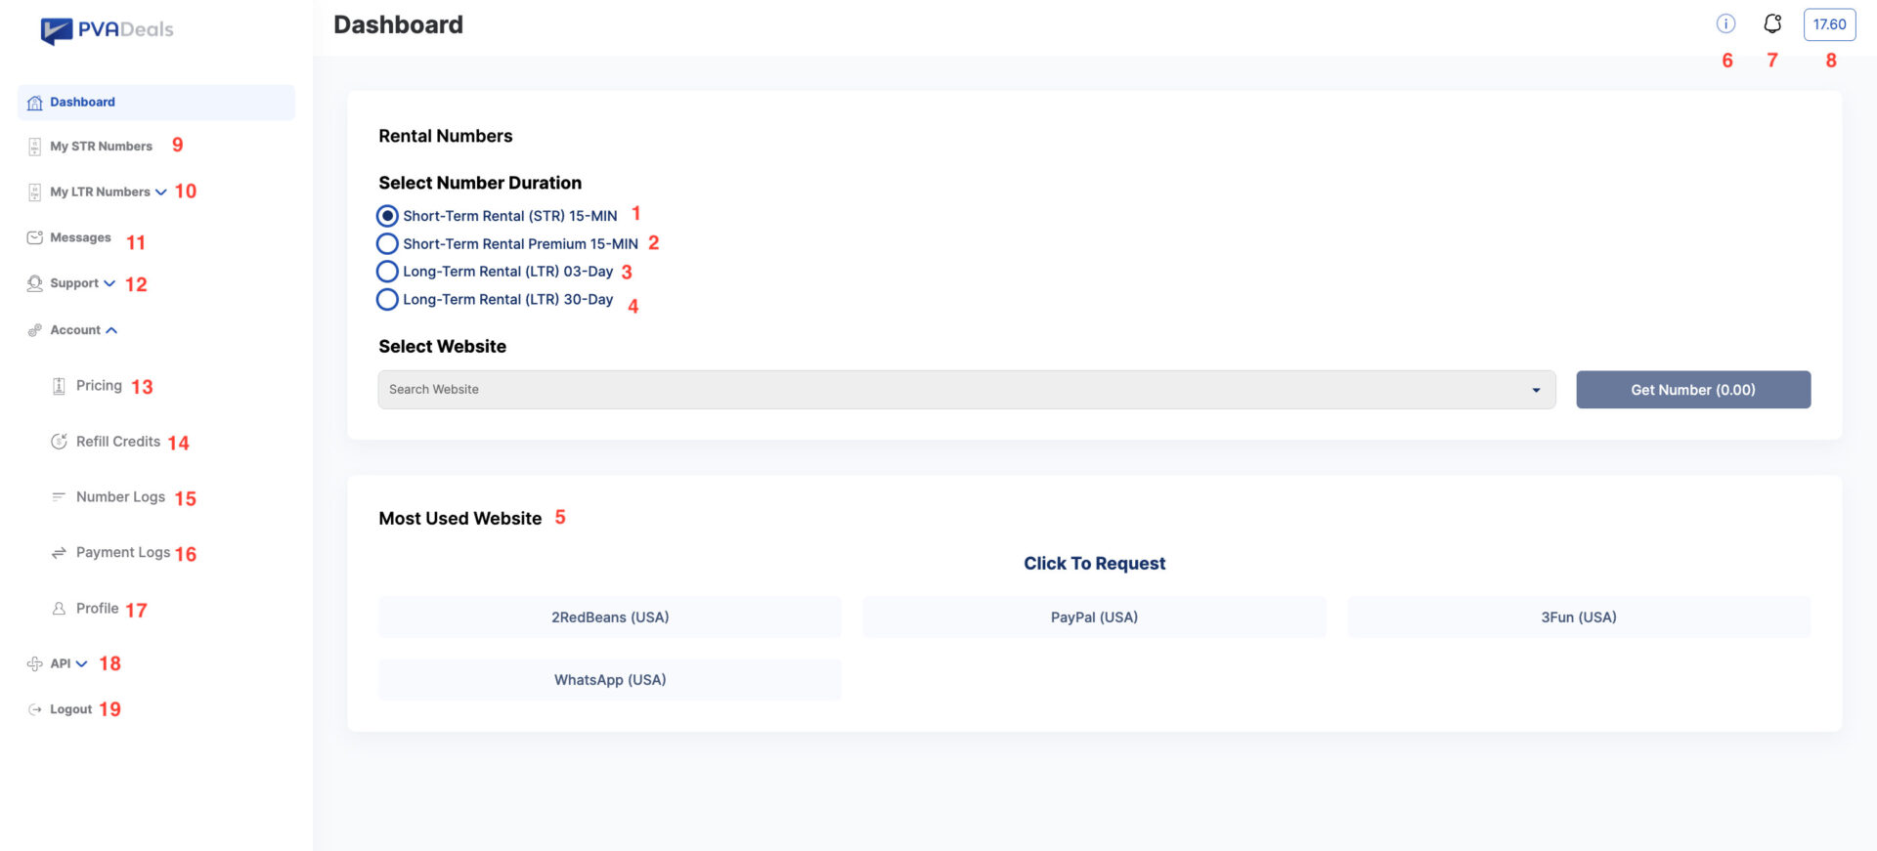Click the info circle icon in header
The image size is (1877, 851).
(x=1725, y=23)
